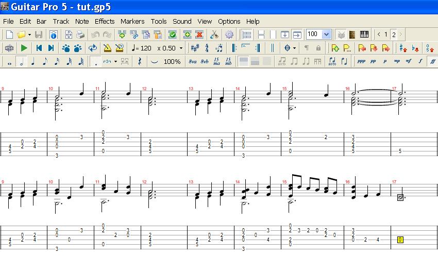Toggle the metronome icon

107,48
